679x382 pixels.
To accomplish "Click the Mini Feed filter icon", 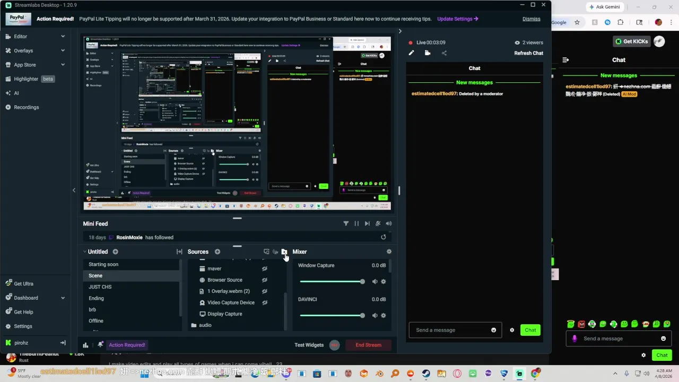I will coord(346,224).
